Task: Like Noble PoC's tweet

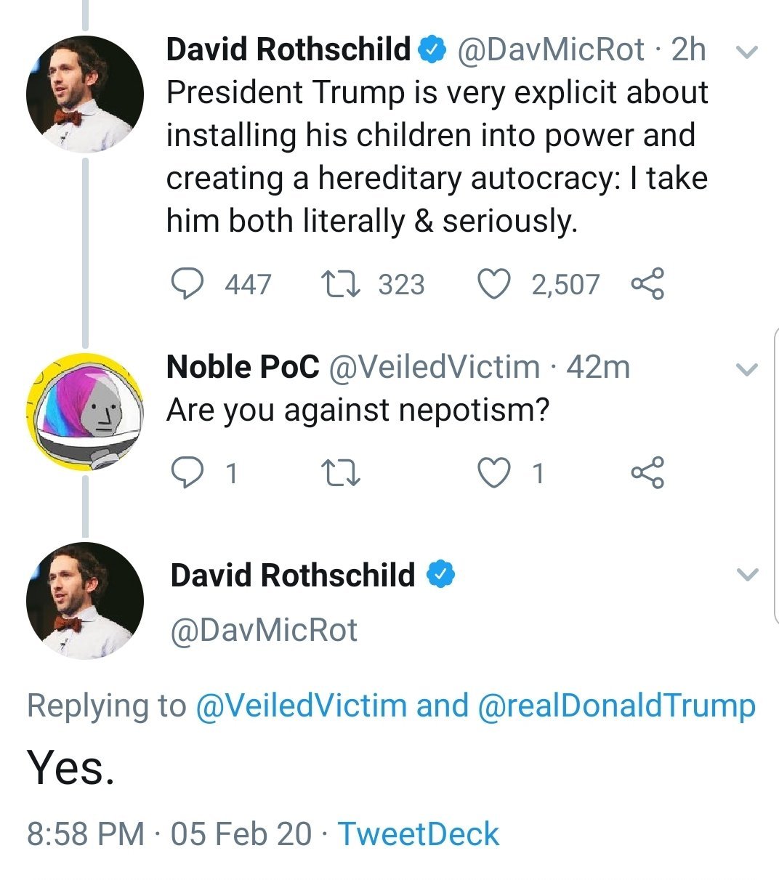Action: coord(494,473)
